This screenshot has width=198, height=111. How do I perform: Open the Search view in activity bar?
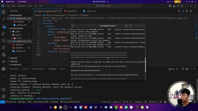pos(3,19)
